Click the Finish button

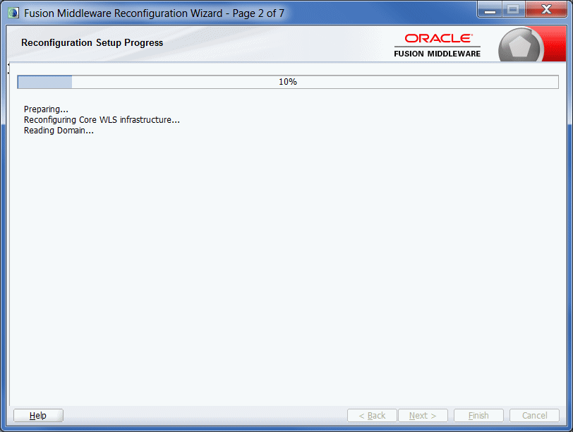pos(478,416)
